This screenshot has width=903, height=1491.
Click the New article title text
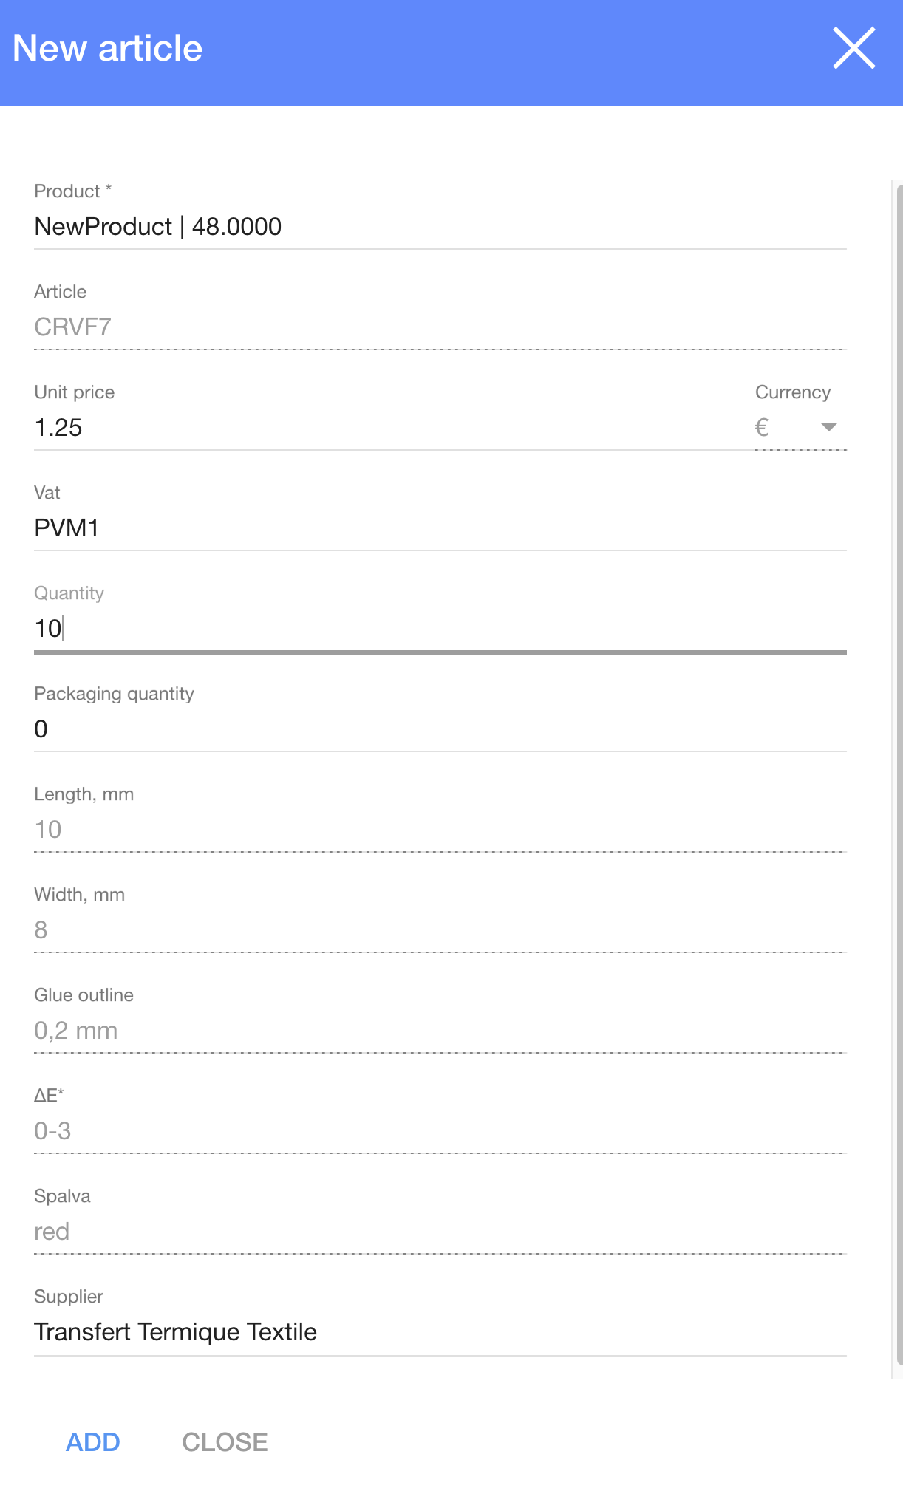pyautogui.click(x=108, y=49)
